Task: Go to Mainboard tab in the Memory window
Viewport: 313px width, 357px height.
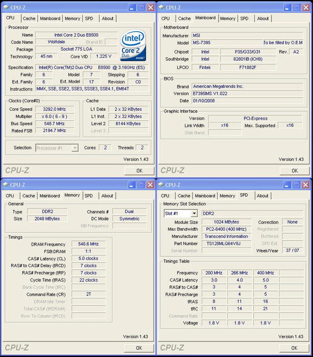Action: click(50, 196)
